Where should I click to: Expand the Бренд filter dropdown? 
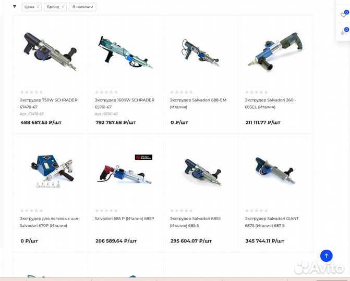pyautogui.click(x=55, y=7)
